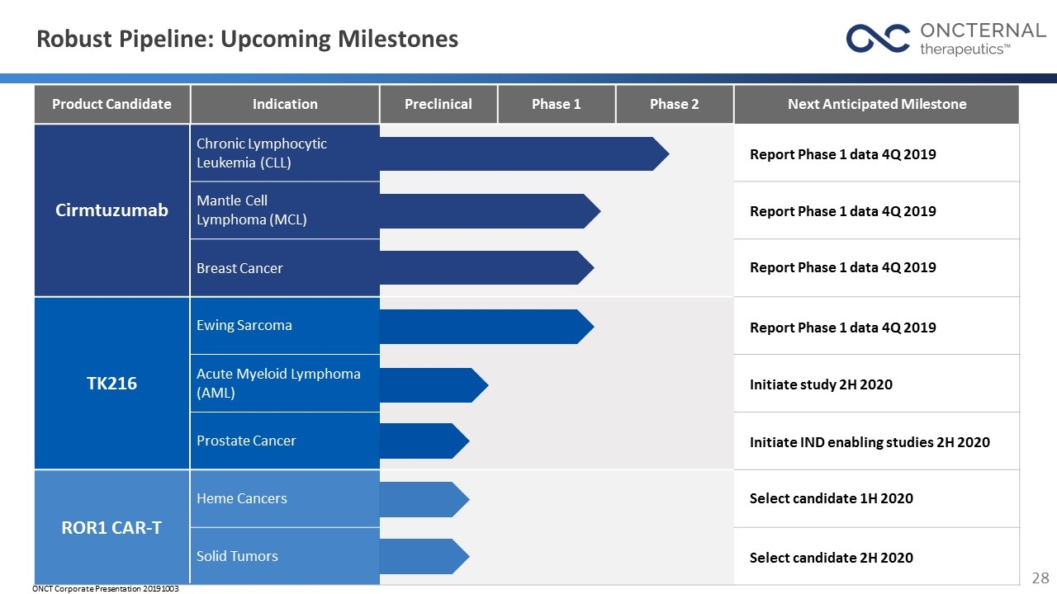This screenshot has height=594, width=1057.
Task: Click the CLL progress arrow bar
Action: pos(524,153)
